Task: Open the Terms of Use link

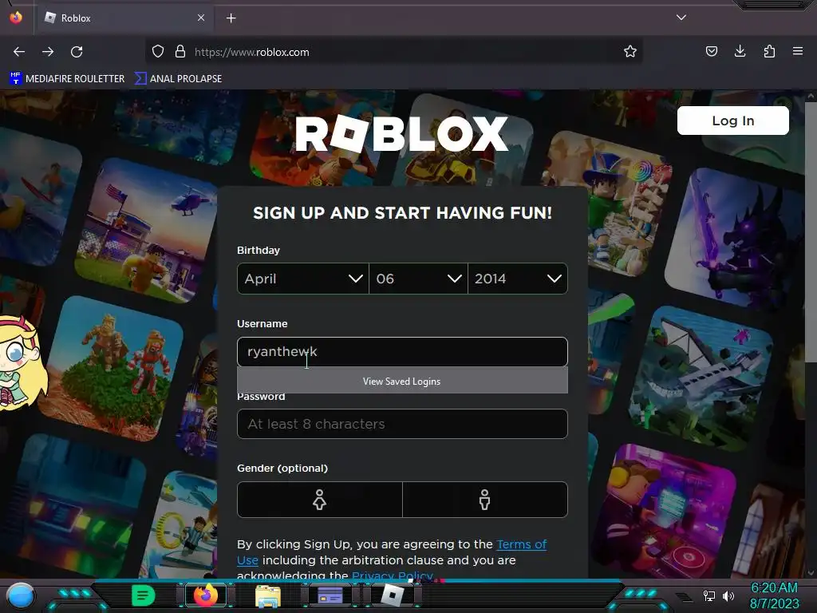Action: tap(521, 544)
